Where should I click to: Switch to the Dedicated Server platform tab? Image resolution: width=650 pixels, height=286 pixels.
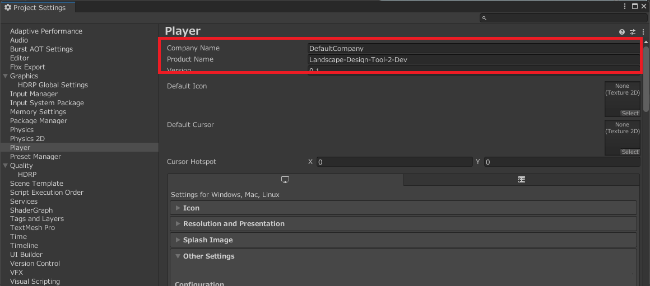[521, 180]
